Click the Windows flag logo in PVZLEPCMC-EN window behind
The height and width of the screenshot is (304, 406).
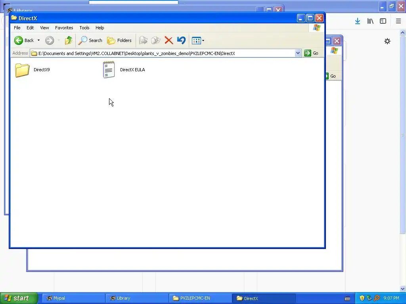[x=334, y=50]
